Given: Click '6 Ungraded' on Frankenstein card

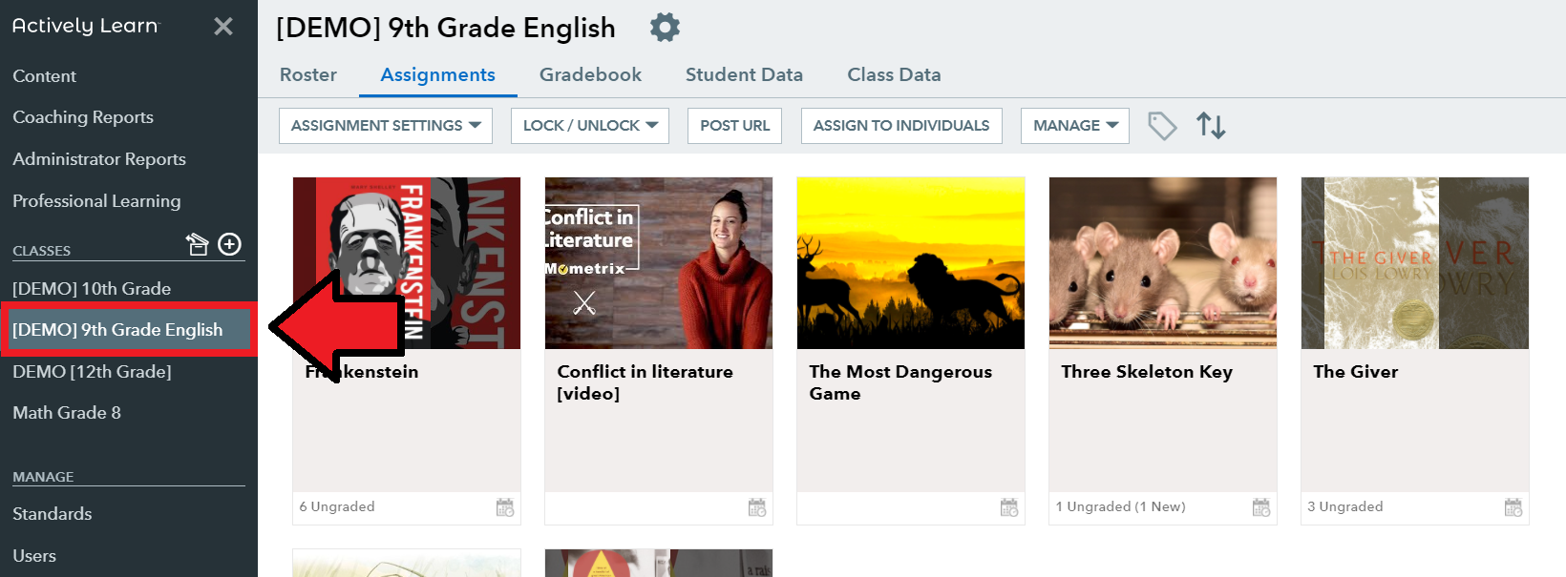Looking at the screenshot, I should (x=337, y=506).
